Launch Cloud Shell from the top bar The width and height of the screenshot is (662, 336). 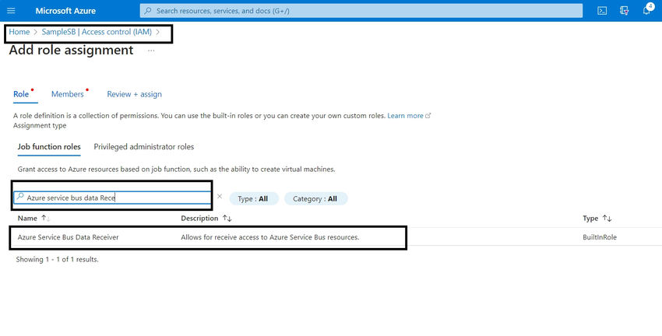click(602, 11)
